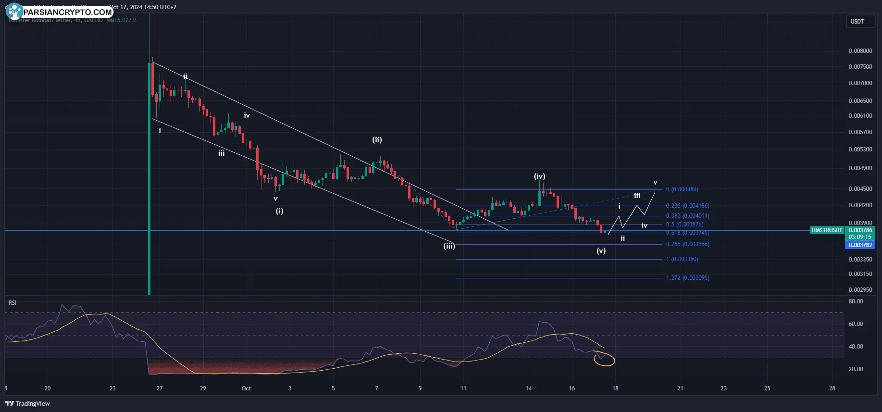The width and height of the screenshot is (882, 412).
Task: Click the 1.272 (0.003095) Fibonacci extension label
Action: click(687, 278)
